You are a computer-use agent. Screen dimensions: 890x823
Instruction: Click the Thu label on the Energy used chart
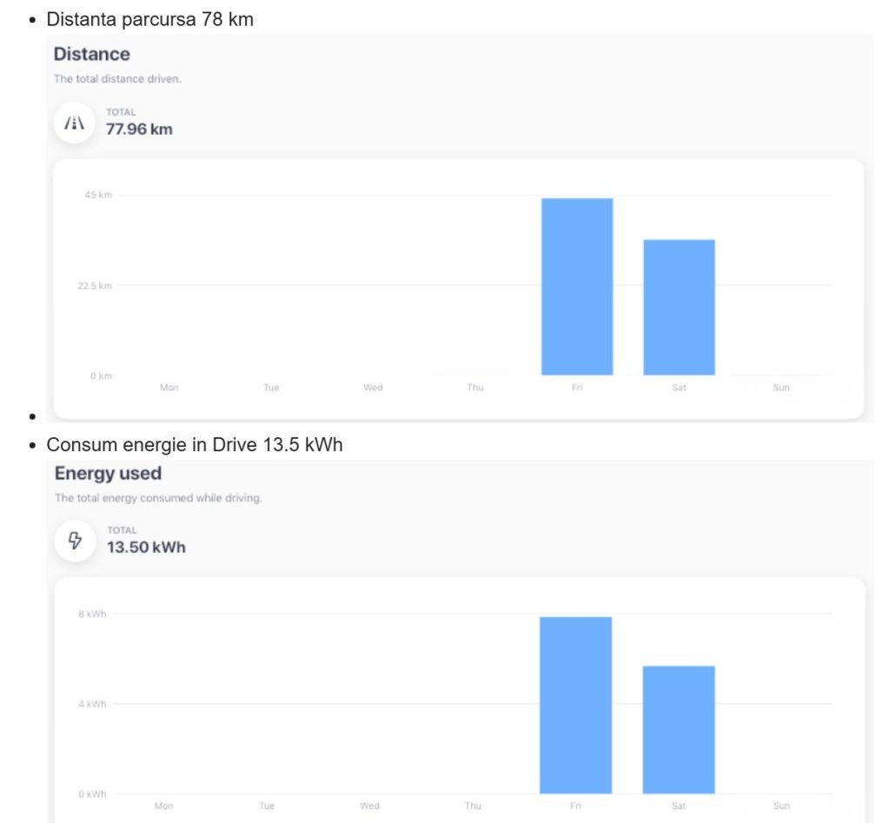(x=473, y=806)
